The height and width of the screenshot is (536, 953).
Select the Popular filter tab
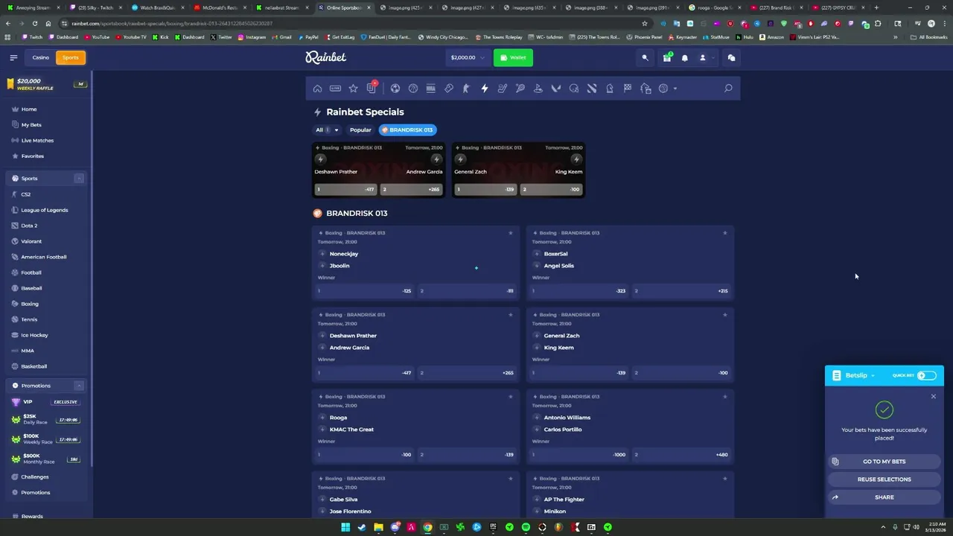(360, 130)
